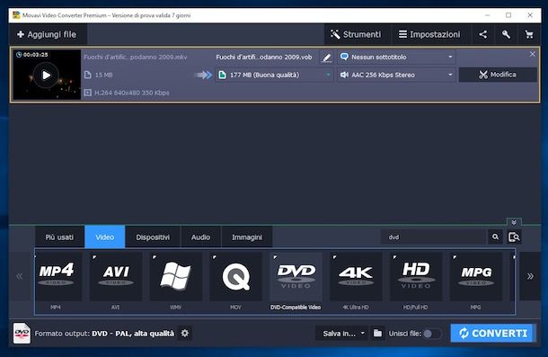Switch to the Audio tab
This screenshot has width=548, height=357.
[x=200, y=237]
